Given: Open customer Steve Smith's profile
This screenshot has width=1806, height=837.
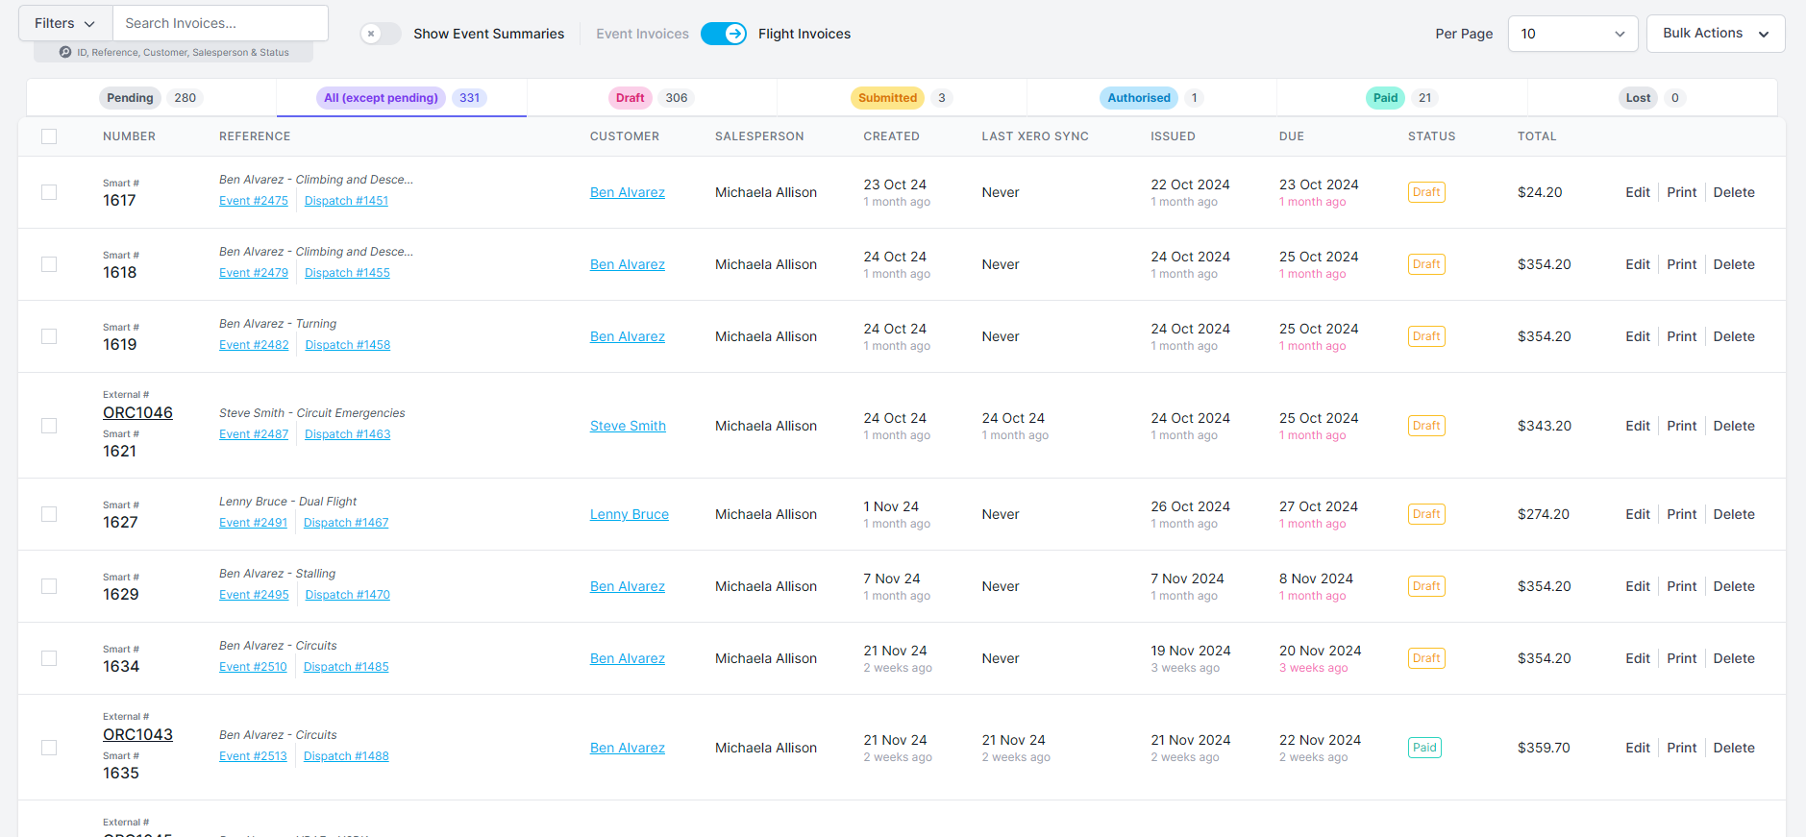Looking at the screenshot, I should [x=628, y=426].
